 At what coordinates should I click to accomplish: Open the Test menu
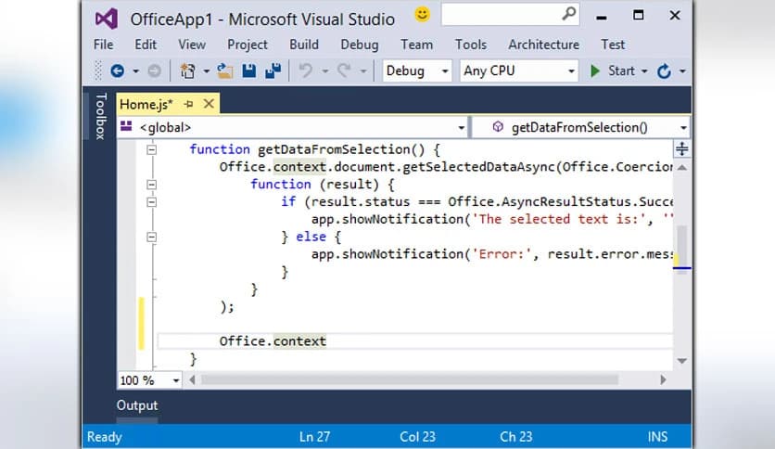pyautogui.click(x=613, y=45)
